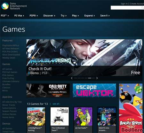This screenshot has width=144, height=133.
Task: Open the escape Vektor banner
Action: coord(94,90)
